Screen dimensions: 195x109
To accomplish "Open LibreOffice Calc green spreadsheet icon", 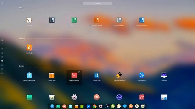I will (74, 20).
